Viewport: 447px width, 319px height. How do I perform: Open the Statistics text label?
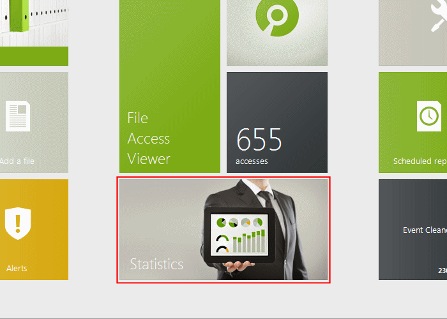point(156,264)
